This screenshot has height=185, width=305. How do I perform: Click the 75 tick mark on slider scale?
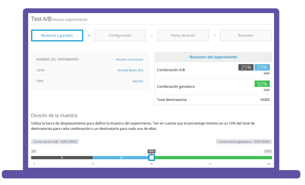tap(210, 164)
